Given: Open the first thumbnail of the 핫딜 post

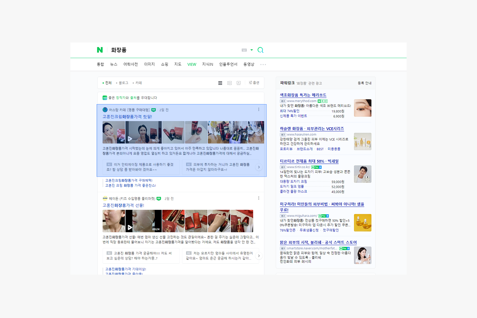Looking at the screenshot, I should tap(114, 132).
